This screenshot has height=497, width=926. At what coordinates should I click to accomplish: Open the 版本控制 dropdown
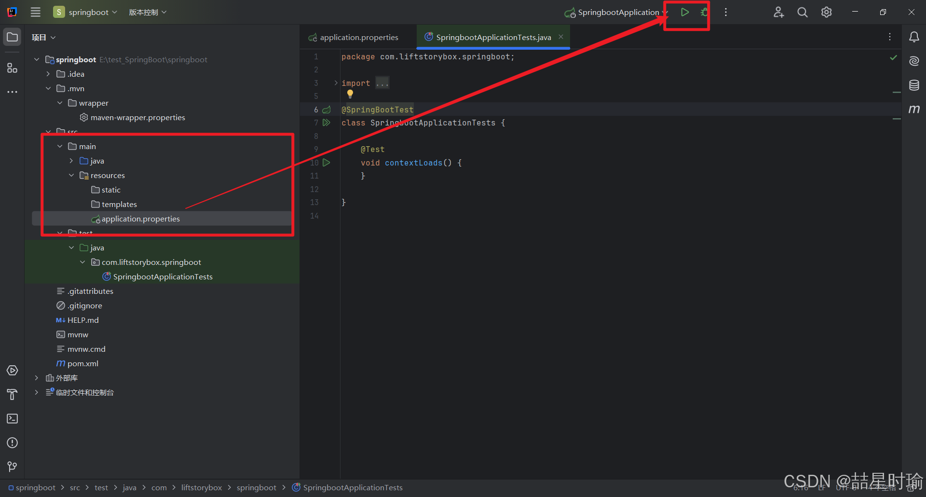[148, 12]
